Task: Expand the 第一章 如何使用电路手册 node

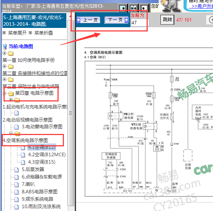Action: (x=4, y=53)
